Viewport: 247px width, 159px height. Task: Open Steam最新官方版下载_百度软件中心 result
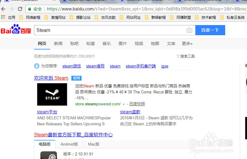[73, 135]
